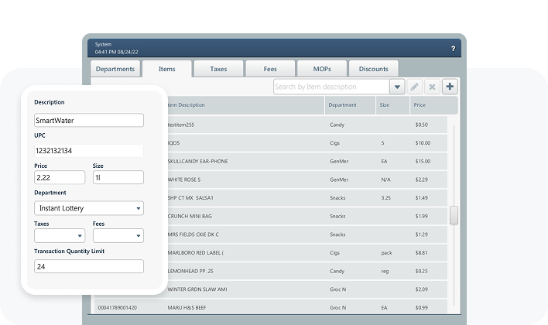Select the MOPs tab
This screenshot has height=325, width=548.
[x=322, y=69]
